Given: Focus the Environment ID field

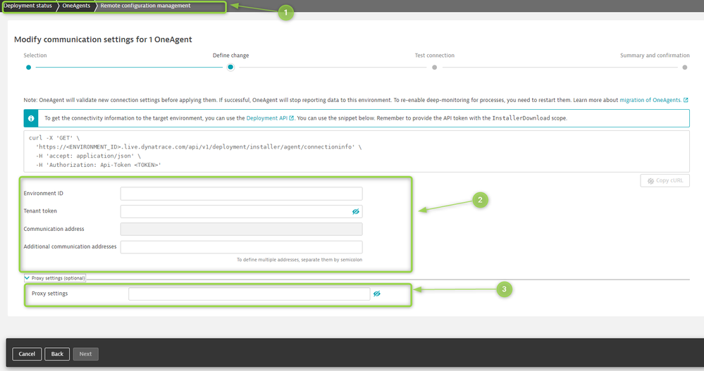Looking at the screenshot, I should coord(241,194).
